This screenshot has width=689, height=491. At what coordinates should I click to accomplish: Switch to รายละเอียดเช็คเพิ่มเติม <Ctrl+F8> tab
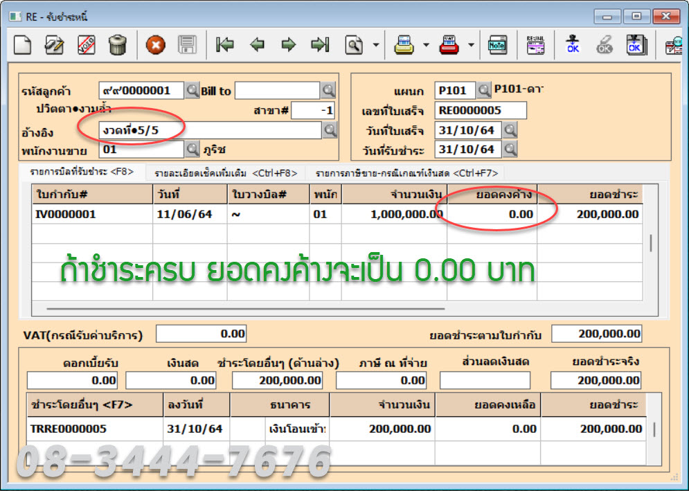(226, 173)
